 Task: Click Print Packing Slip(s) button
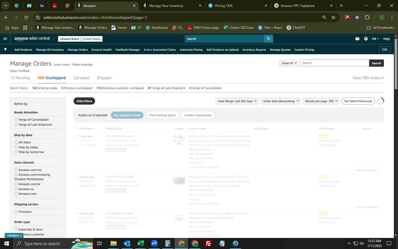163,115
